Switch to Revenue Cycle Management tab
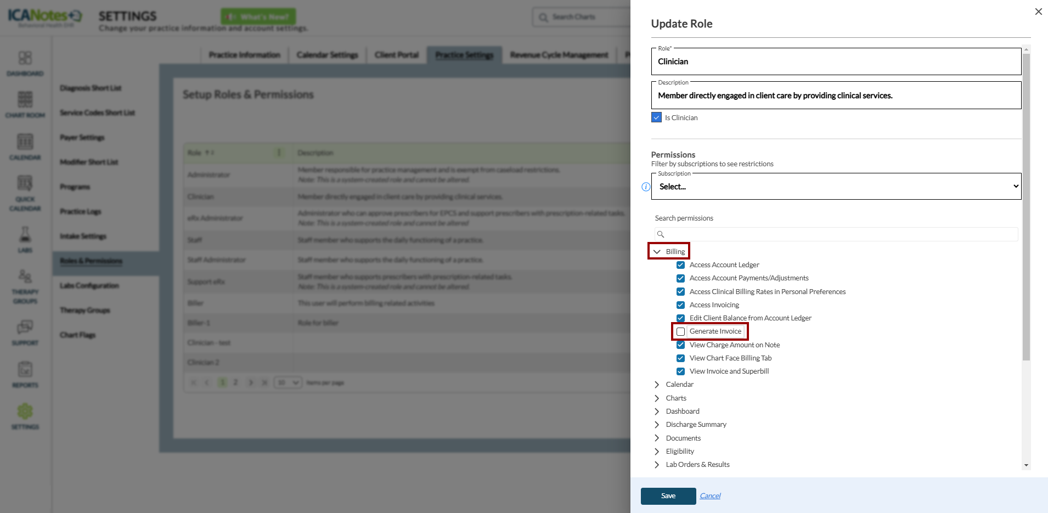Viewport: 1048px width, 513px height. pyautogui.click(x=559, y=55)
